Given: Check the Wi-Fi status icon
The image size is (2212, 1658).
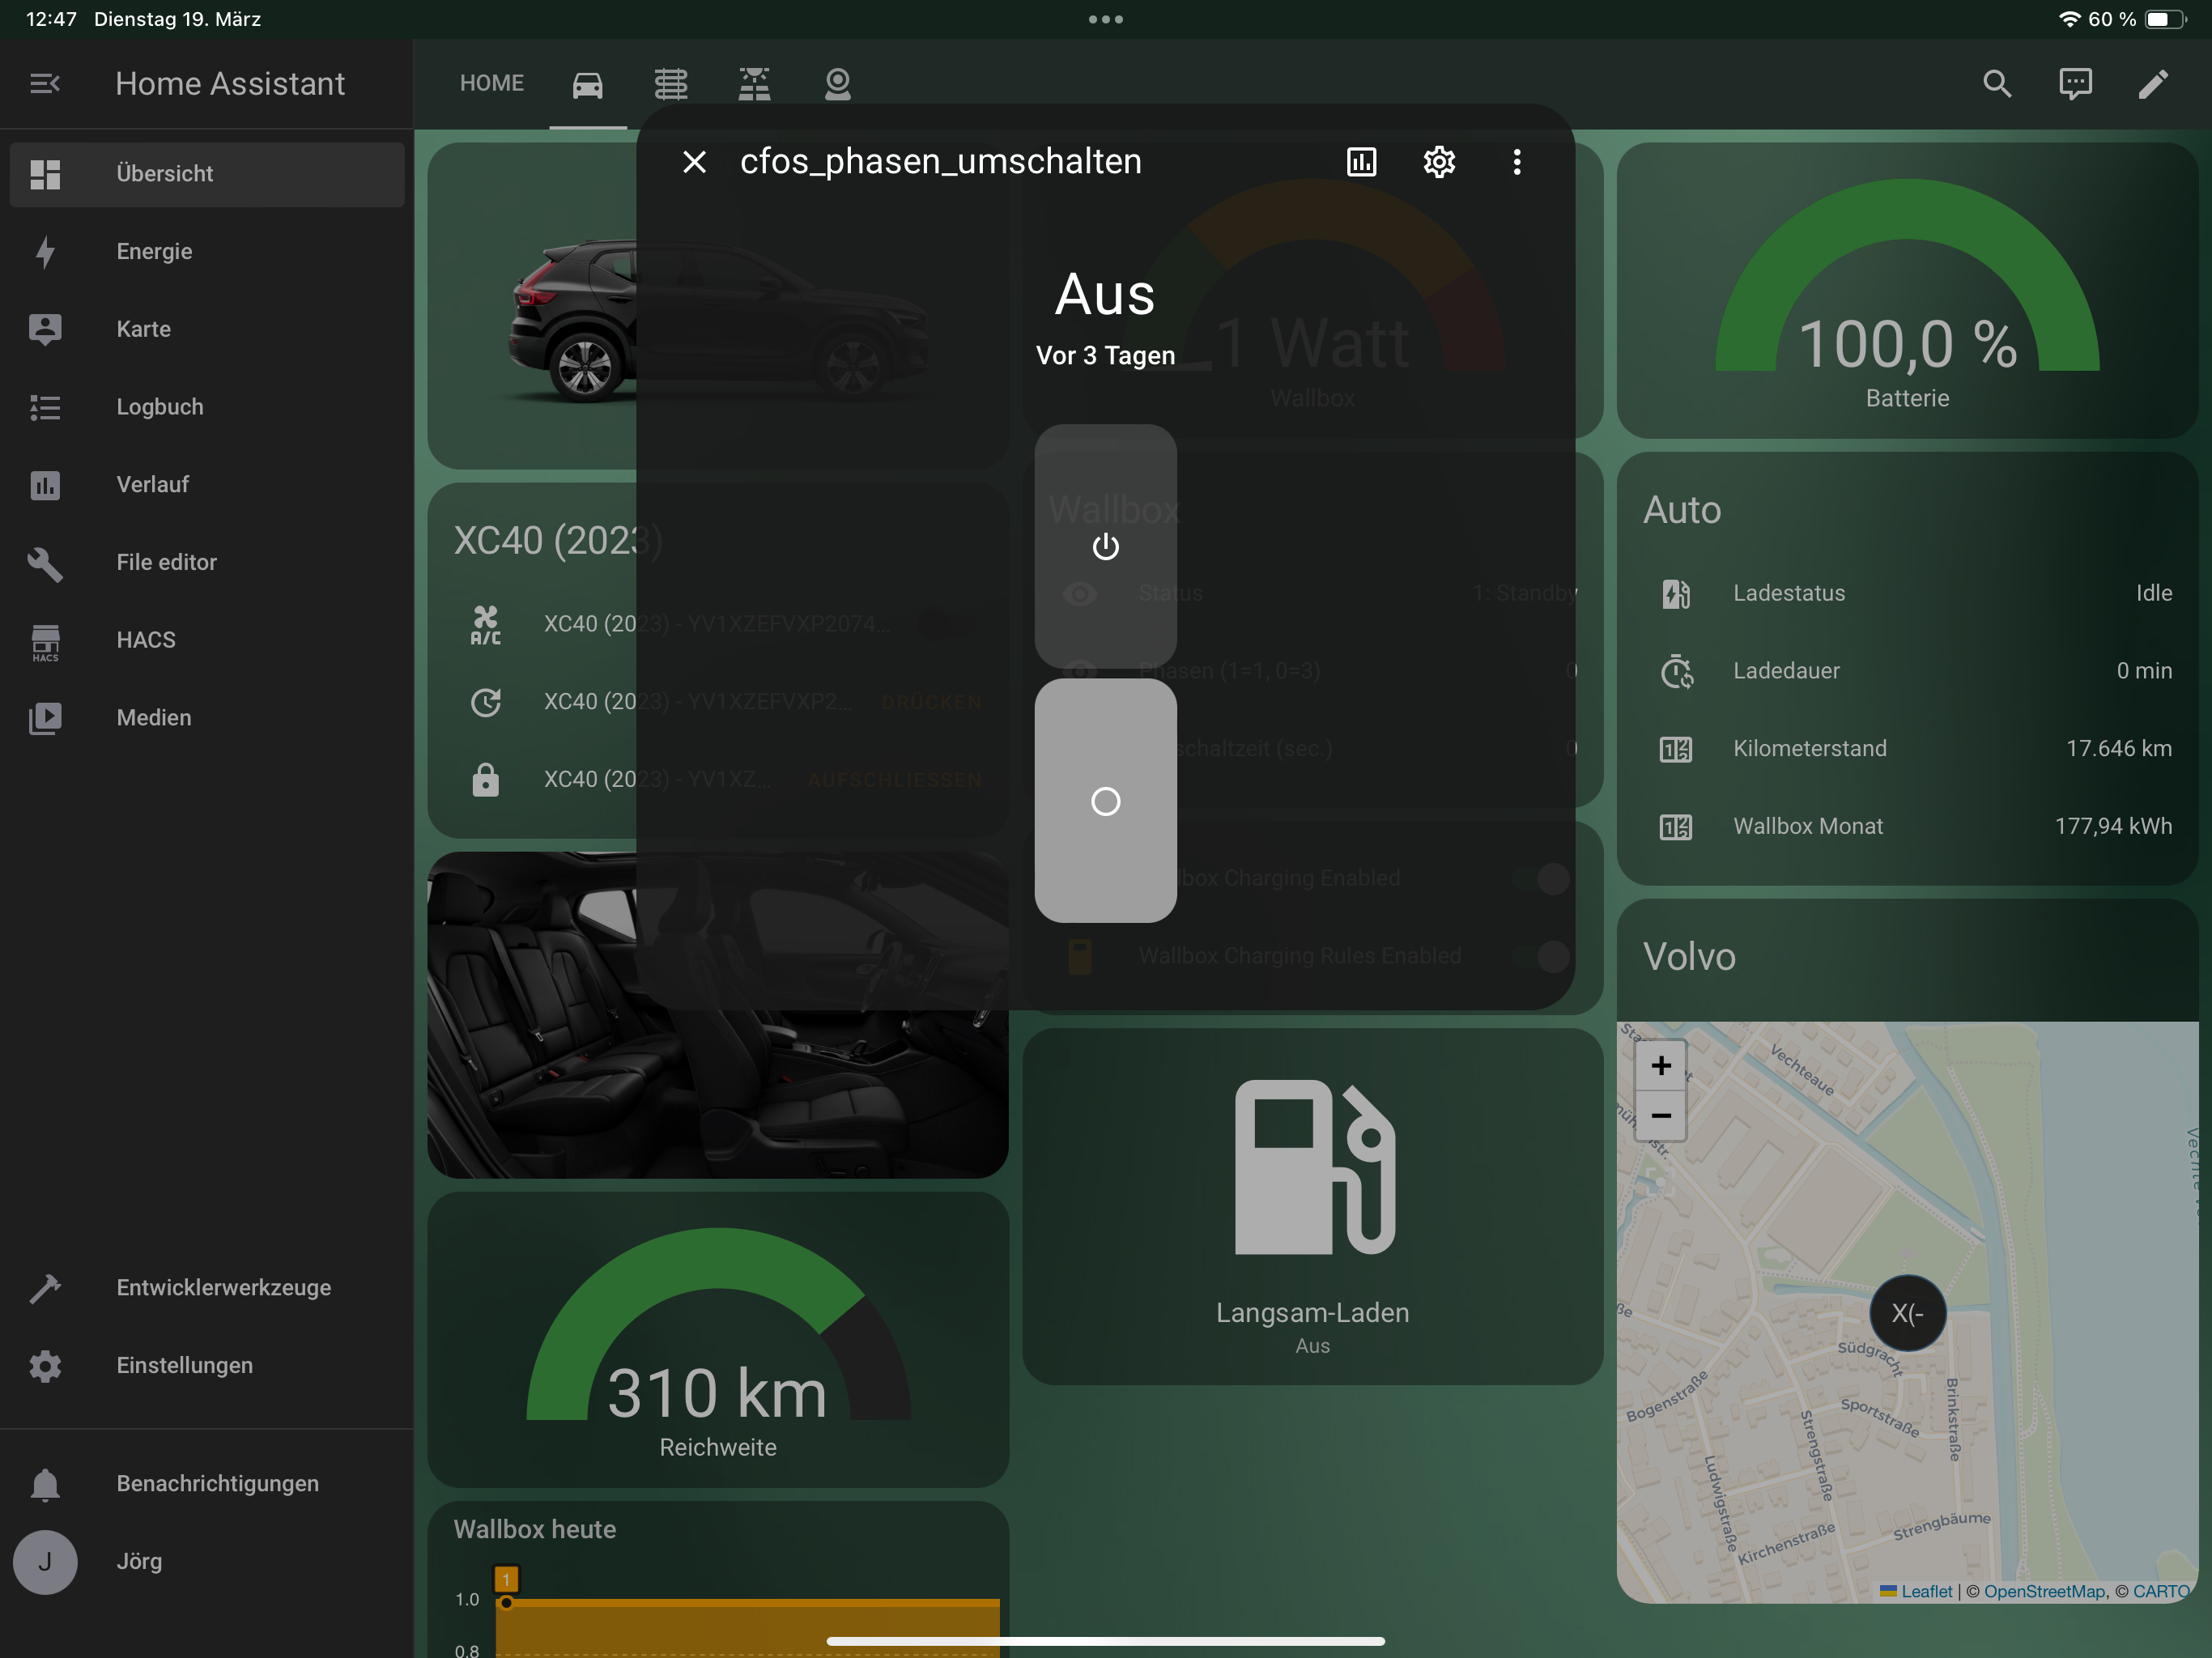Looking at the screenshot, I should coord(2070,19).
